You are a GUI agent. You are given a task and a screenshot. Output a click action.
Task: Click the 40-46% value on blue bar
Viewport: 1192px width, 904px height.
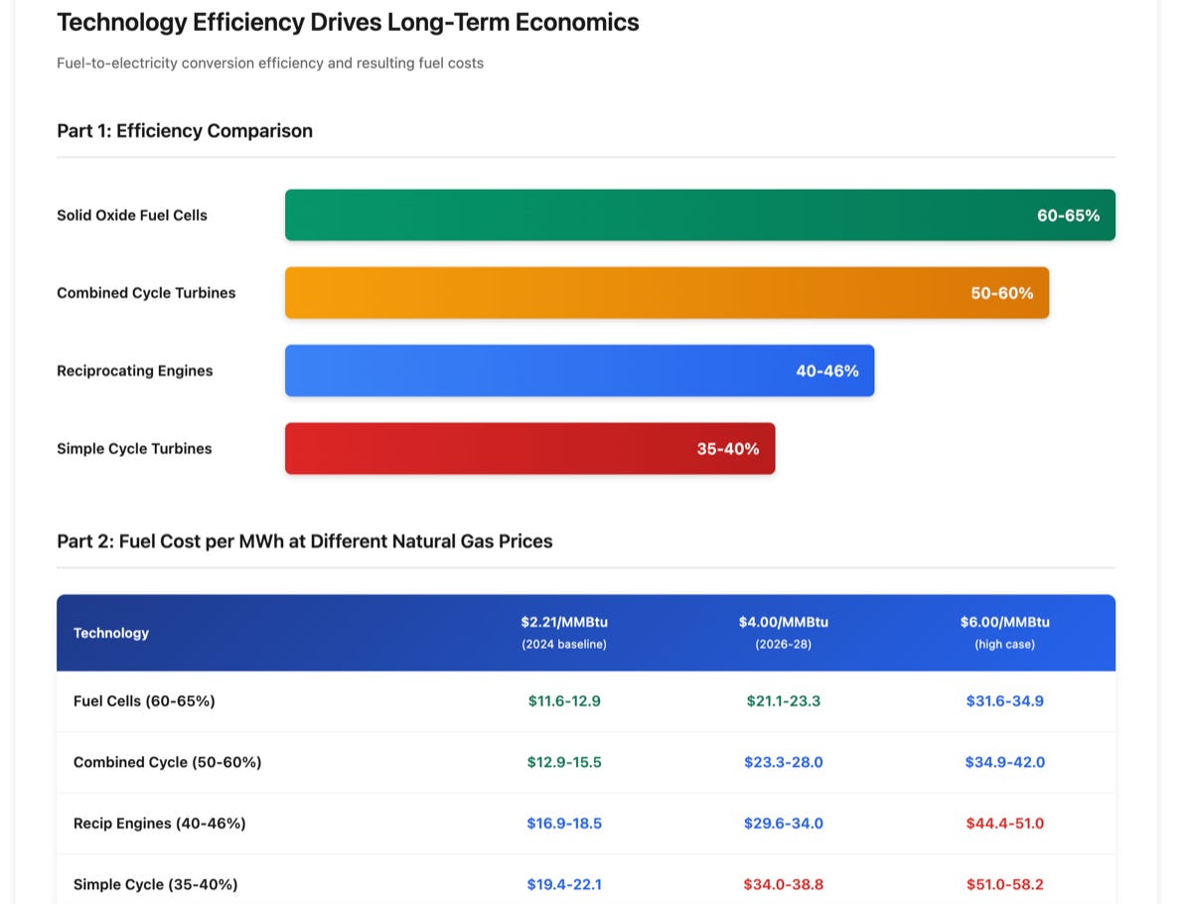(x=826, y=371)
